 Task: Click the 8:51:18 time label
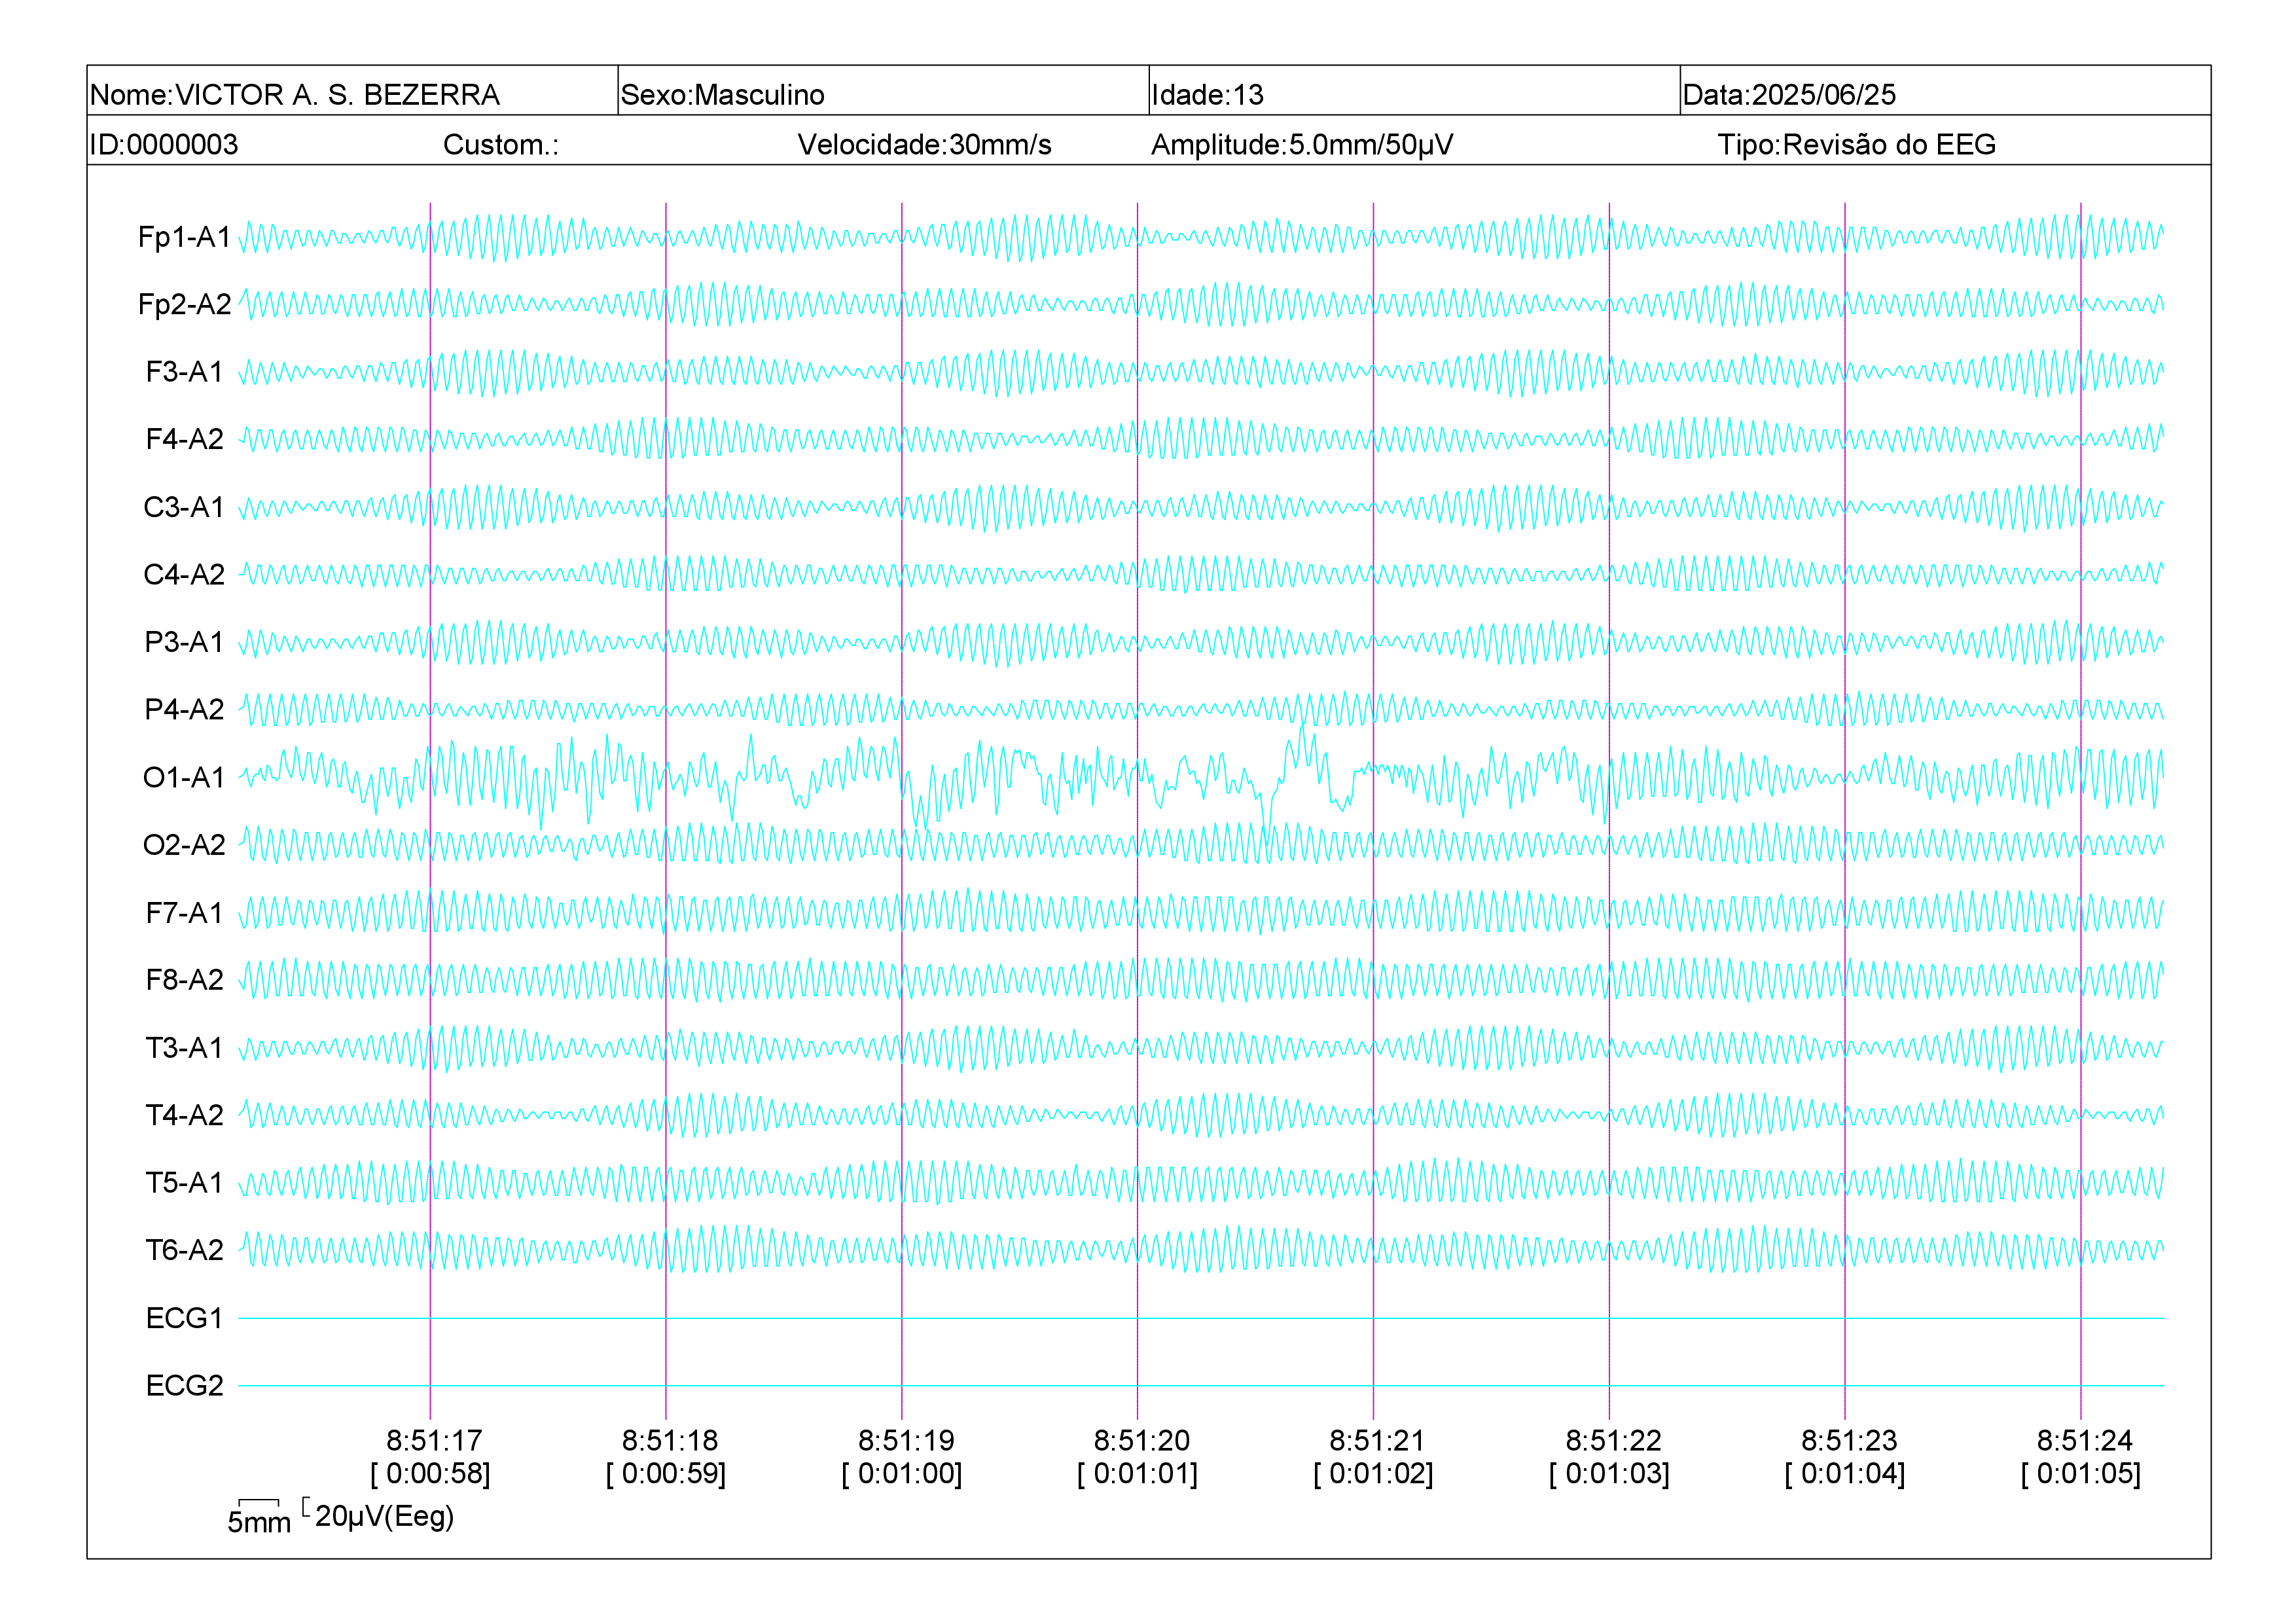670,1441
